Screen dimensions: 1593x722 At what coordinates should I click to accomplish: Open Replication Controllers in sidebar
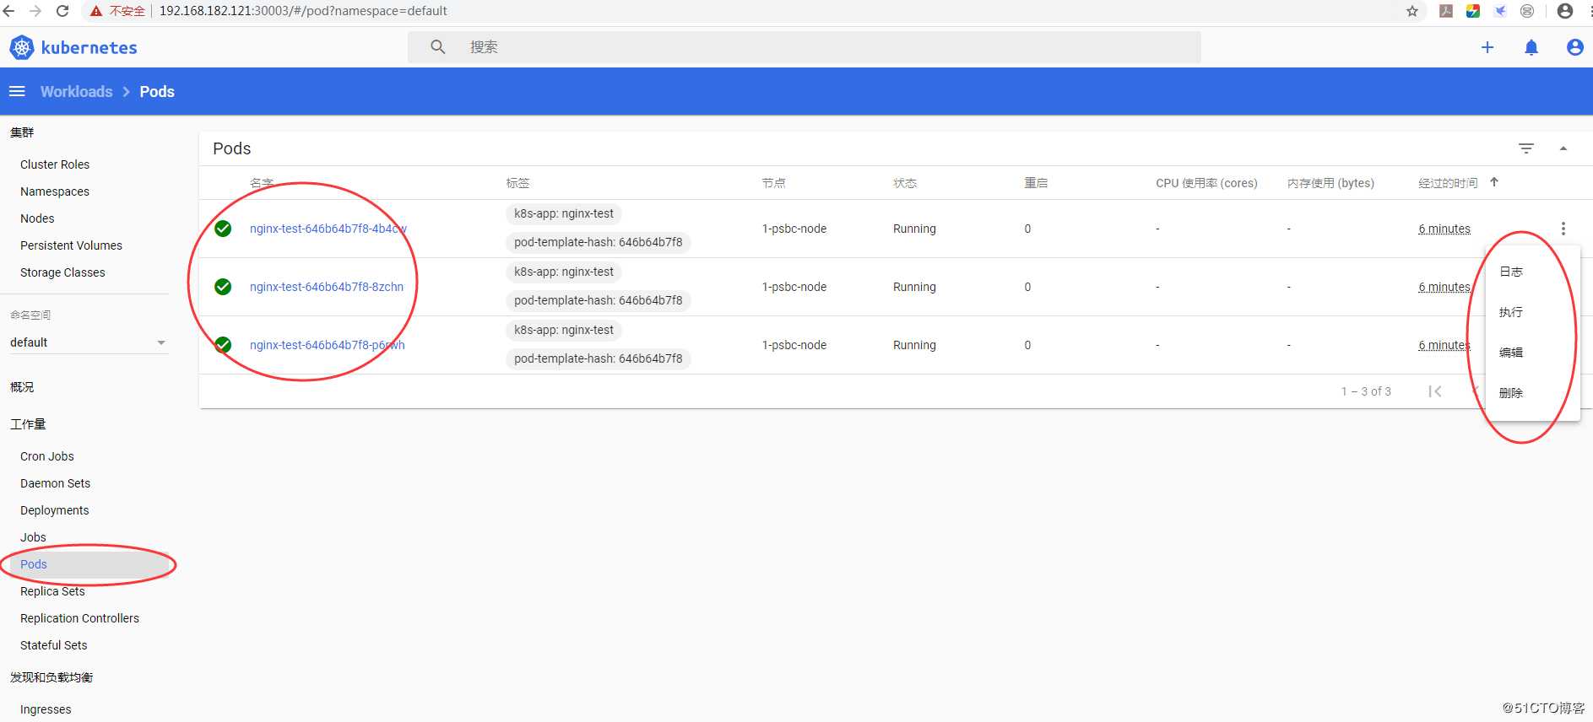79,618
